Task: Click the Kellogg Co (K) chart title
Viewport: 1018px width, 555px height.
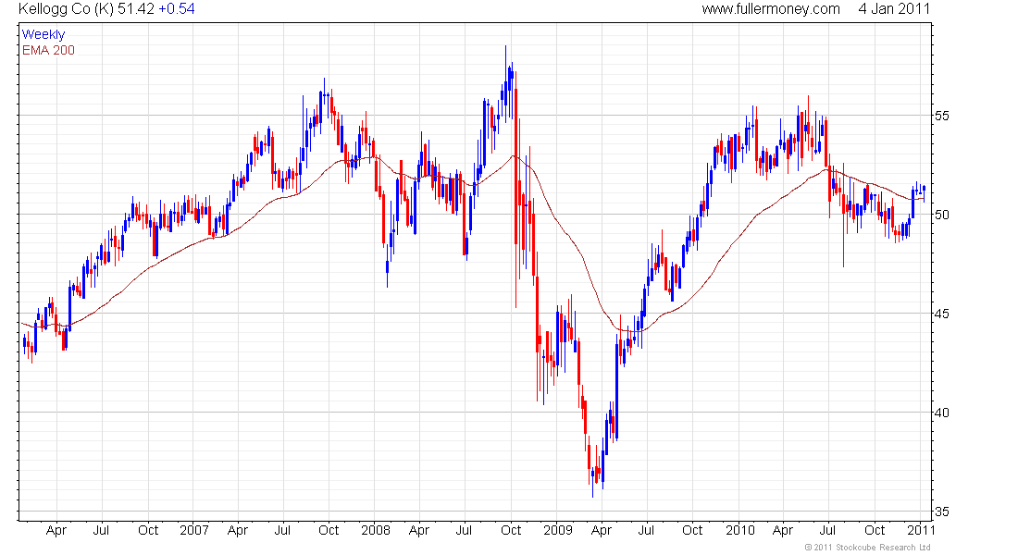Action: (x=66, y=9)
